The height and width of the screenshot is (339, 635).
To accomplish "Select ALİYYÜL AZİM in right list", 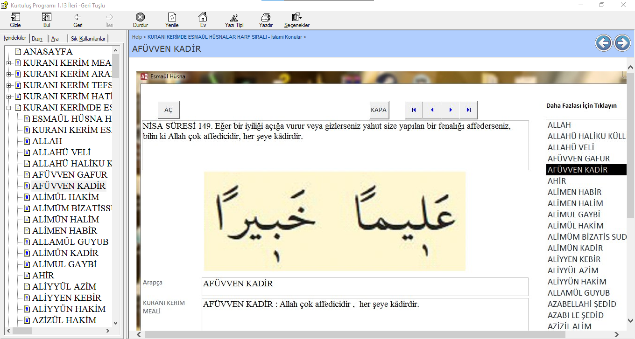I will (x=573, y=270).
